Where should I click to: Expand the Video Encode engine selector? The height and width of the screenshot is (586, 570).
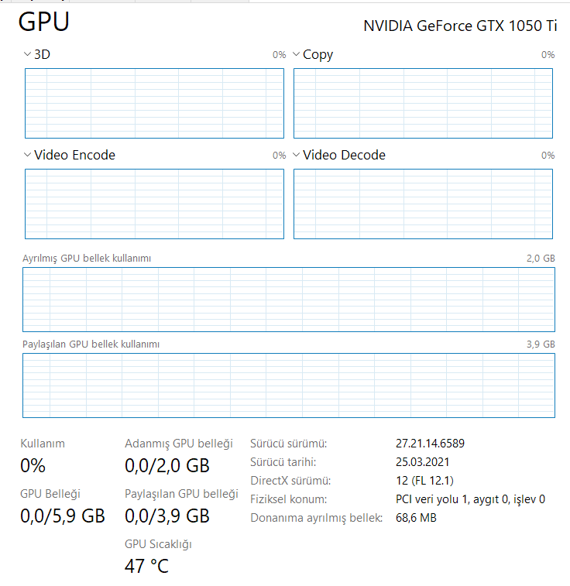tap(28, 155)
